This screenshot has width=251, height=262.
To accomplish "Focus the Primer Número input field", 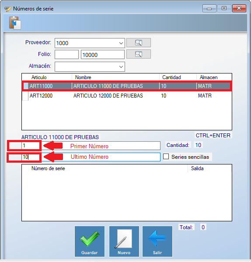I will tap(91, 146).
